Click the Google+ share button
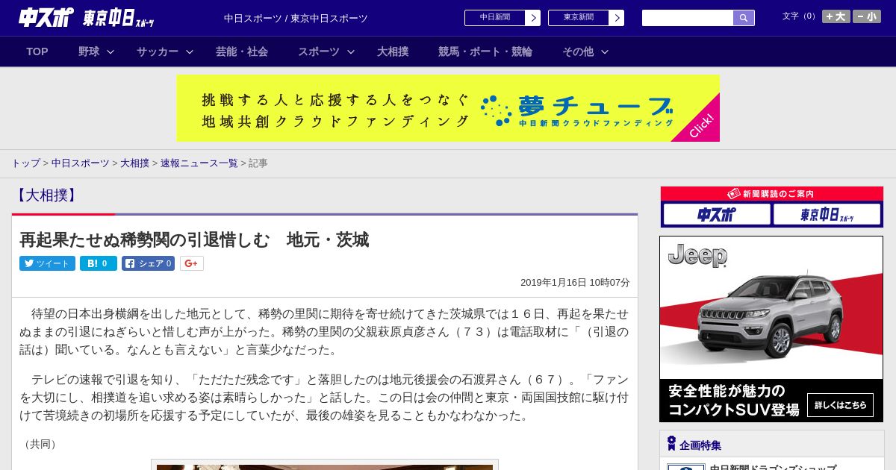The width and height of the screenshot is (896, 470). pos(192,263)
